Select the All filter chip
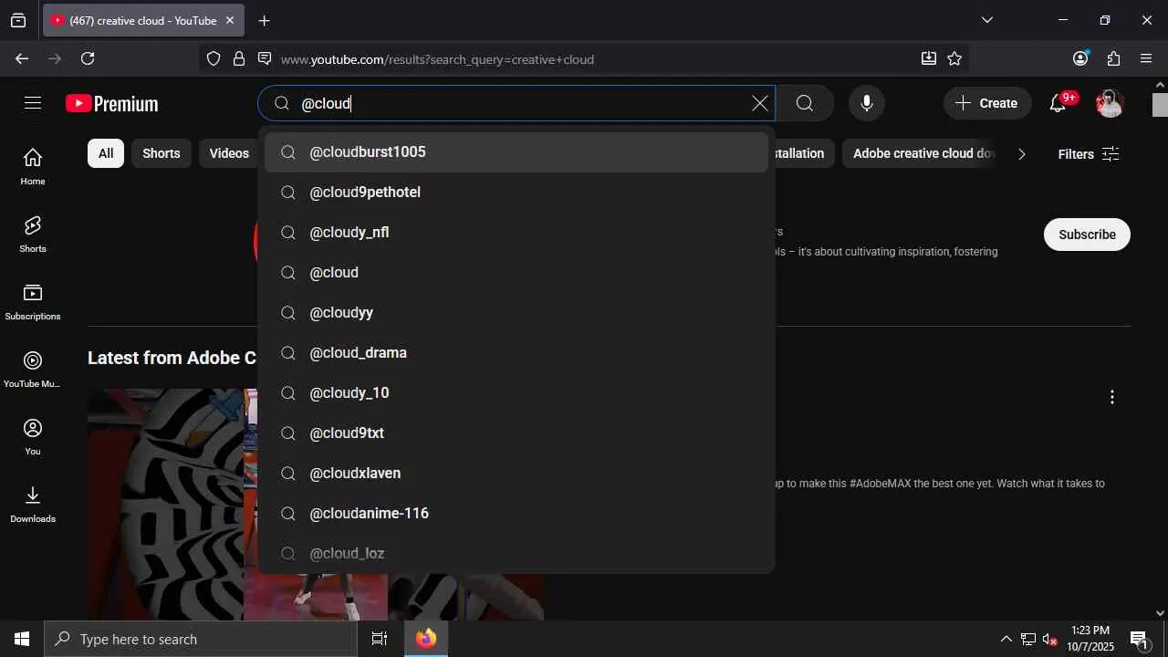This screenshot has height=657, width=1168. 106,153
